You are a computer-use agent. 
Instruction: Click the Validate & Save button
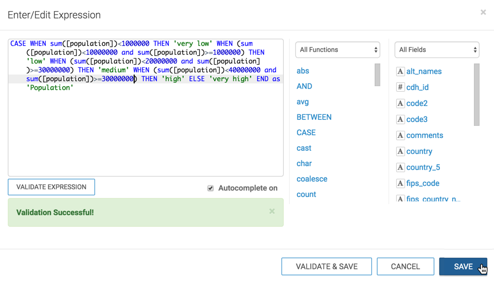pos(327,267)
